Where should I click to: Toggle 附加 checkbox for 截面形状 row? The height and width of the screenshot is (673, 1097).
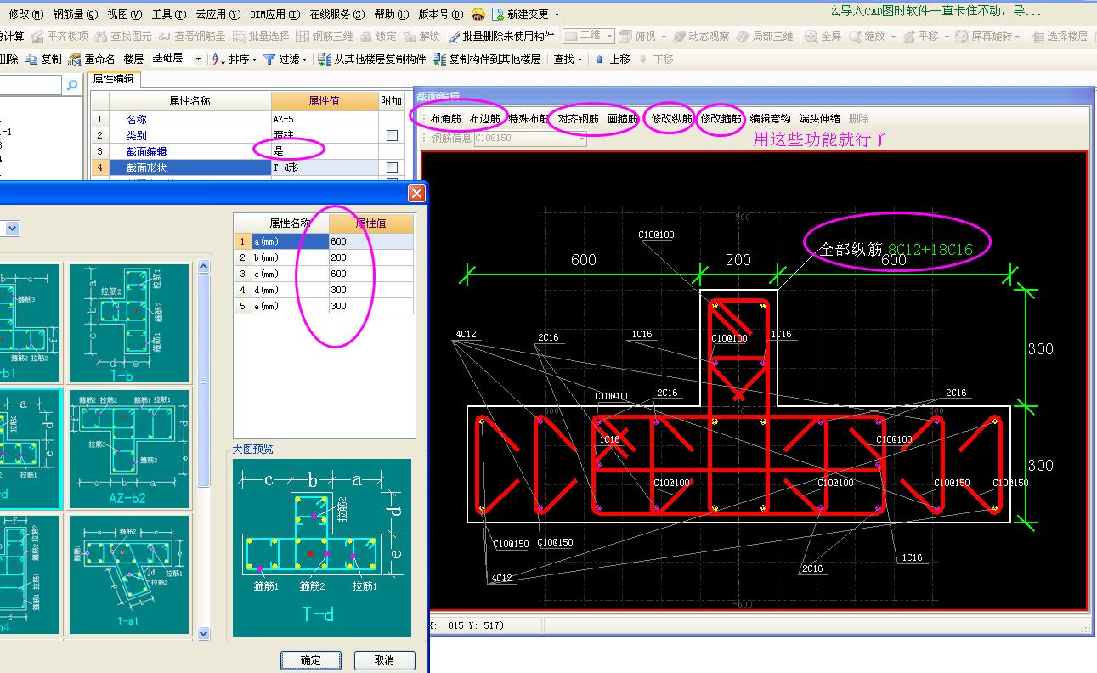(392, 167)
